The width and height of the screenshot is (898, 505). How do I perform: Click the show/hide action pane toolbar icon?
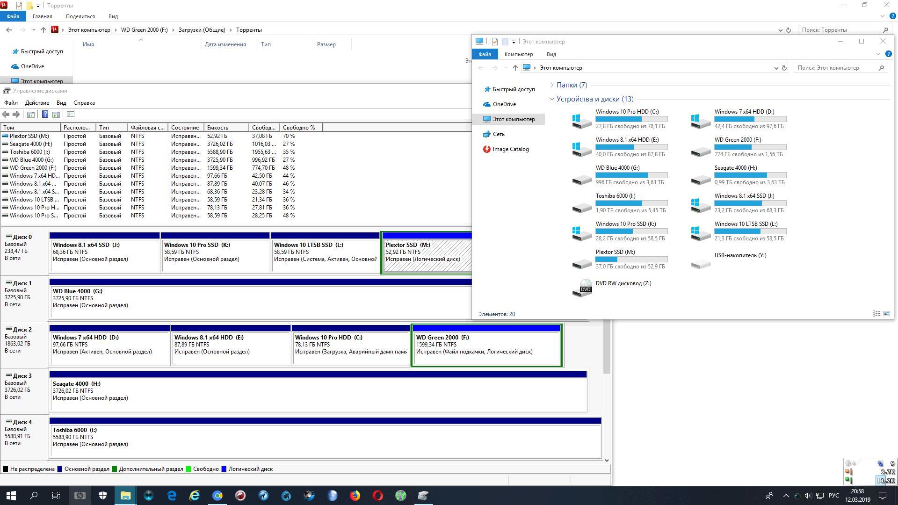pos(56,115)
